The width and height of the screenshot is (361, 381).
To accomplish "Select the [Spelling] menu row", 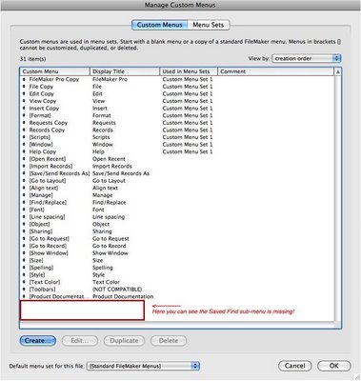I will 177,268.
